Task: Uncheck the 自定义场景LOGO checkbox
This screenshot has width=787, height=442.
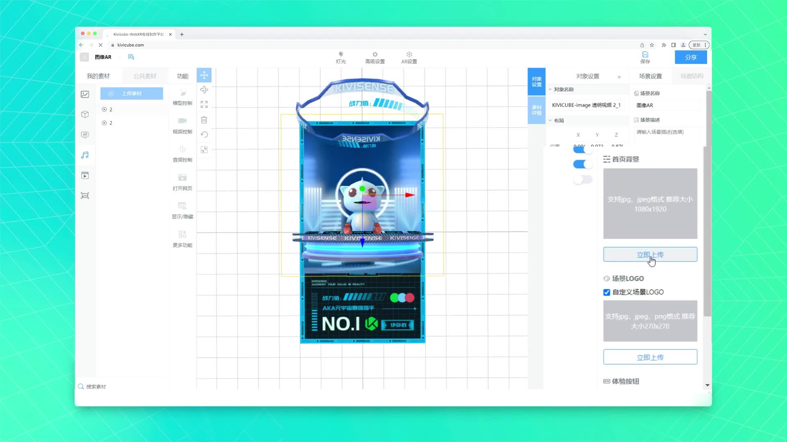Action: tap(607, 292)
